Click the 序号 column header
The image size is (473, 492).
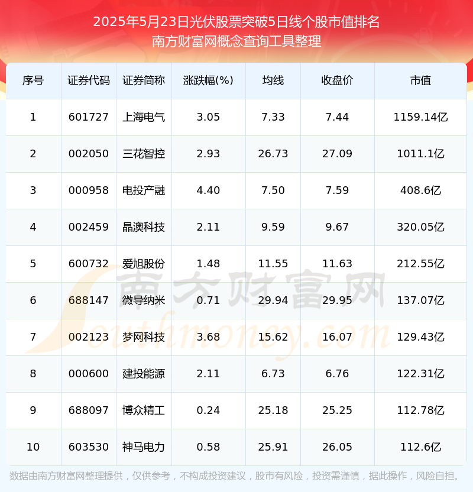pyautogui.click(x=33, y=80)
